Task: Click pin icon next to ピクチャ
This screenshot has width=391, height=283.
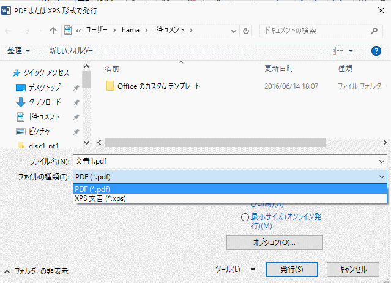Action: (76, 132)
